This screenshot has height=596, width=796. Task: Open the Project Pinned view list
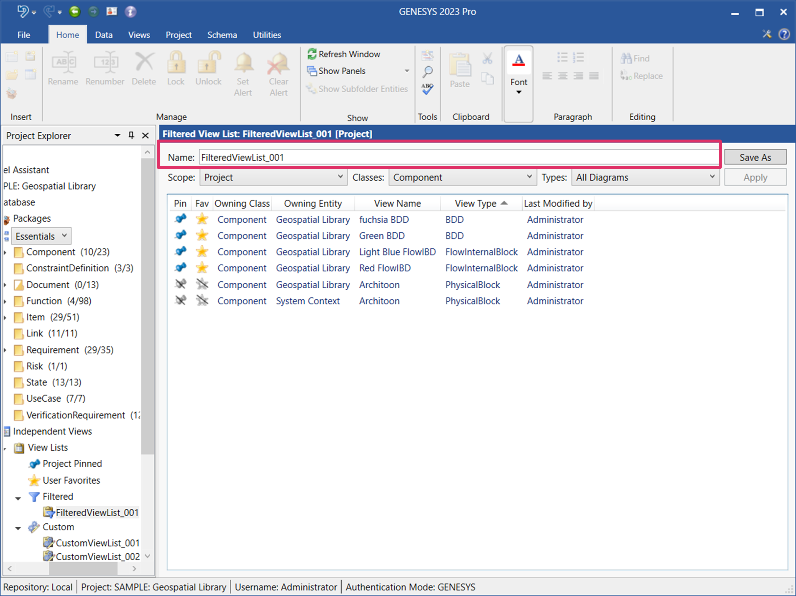pyautogui.click(x=72, y=464)
